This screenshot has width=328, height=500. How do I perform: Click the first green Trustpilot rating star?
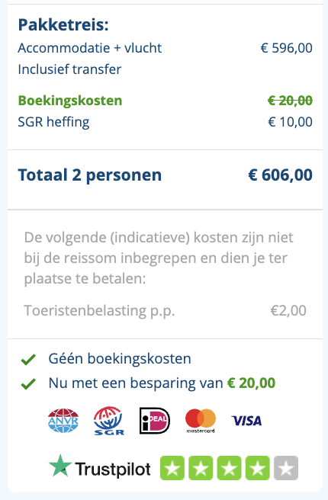pos(172,468)
